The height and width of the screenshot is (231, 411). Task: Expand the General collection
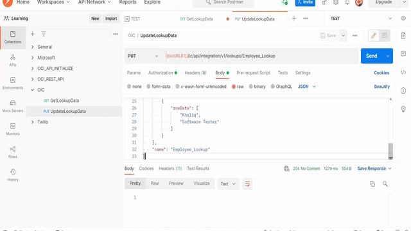point(33,47)
